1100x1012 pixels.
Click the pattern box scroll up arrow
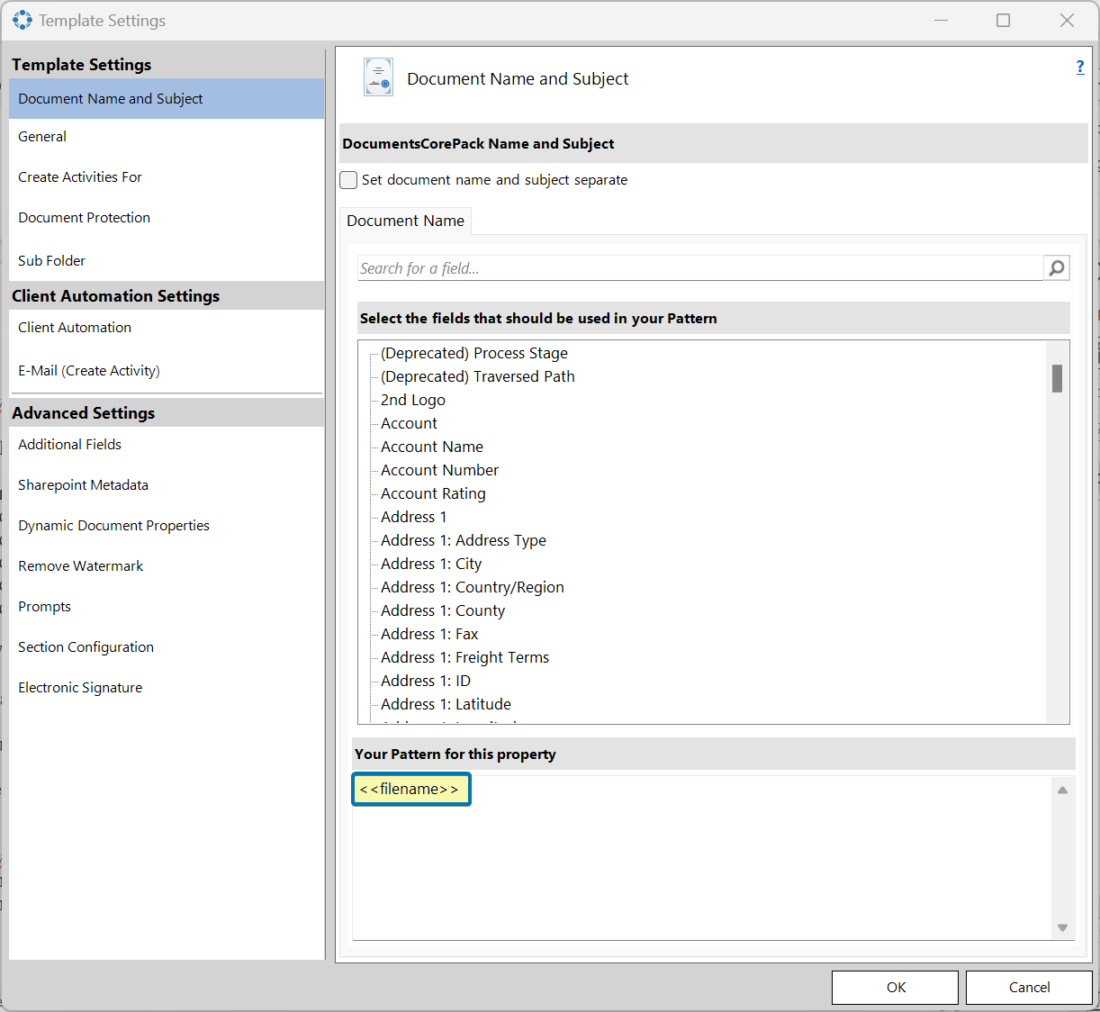pyautogui.click(x=1062, y=790)
